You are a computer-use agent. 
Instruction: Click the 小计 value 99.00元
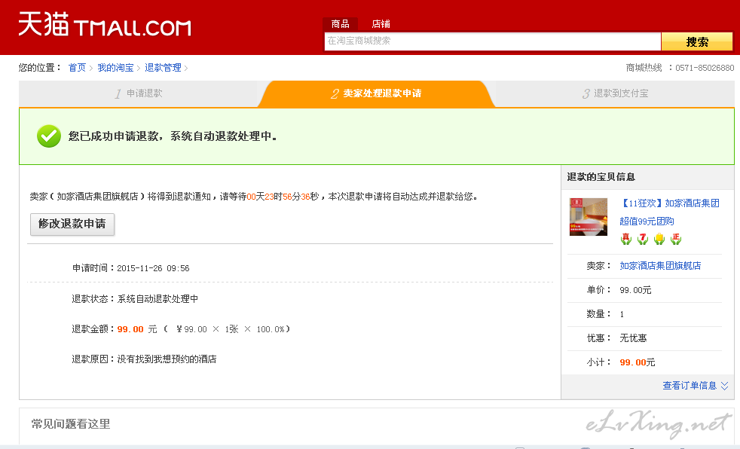tap(638, 362)
